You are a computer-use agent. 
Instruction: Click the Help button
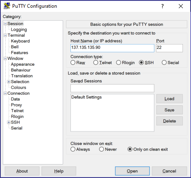point(59,171)
